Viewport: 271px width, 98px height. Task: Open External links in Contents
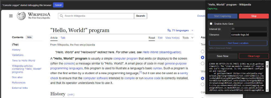20,88
